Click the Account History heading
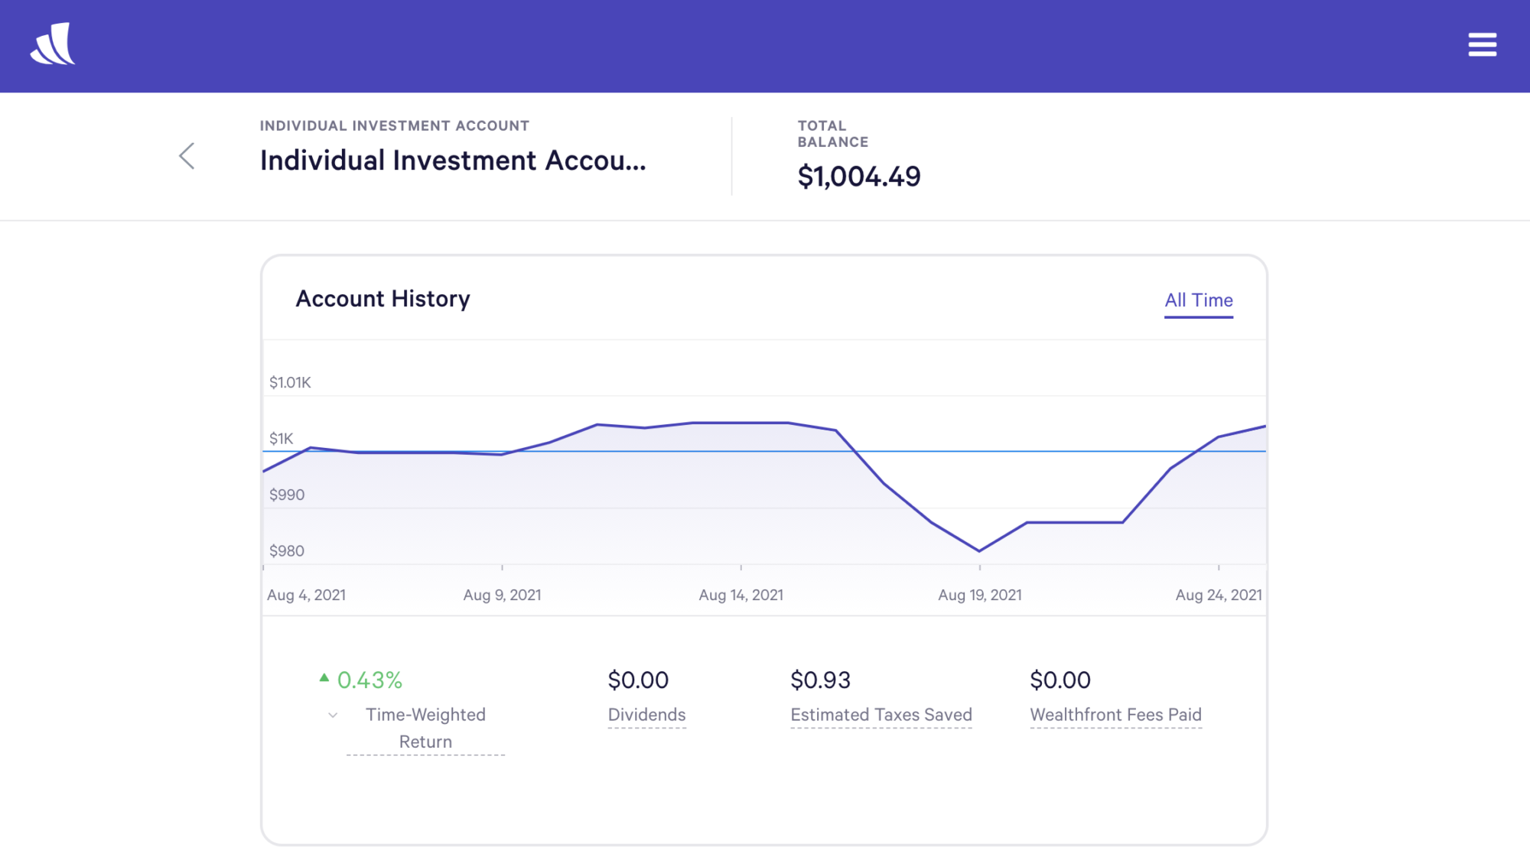 pos(382,299)
